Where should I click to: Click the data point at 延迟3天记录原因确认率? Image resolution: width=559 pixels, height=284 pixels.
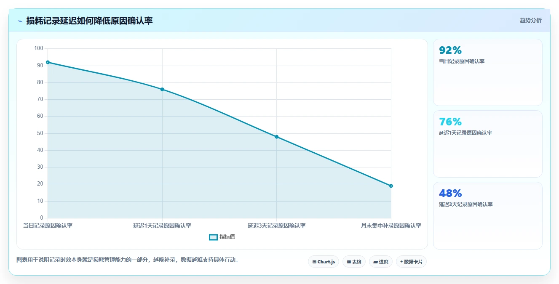coord(277,137)
